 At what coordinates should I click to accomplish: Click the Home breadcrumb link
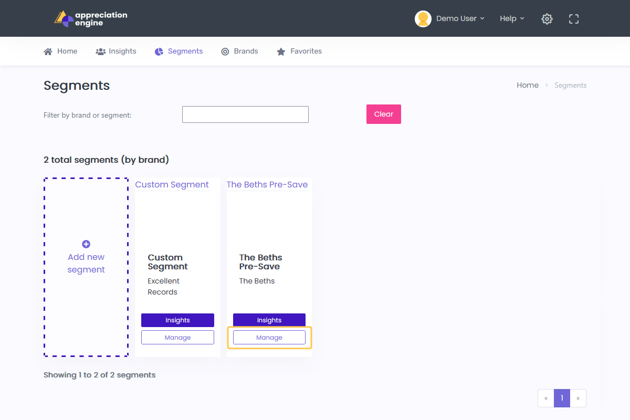tap(528, 85)
